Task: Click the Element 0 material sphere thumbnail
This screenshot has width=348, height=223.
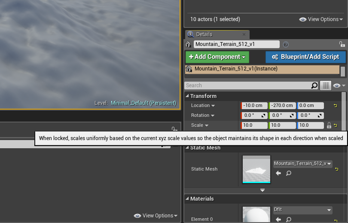Action: [256, 215]
